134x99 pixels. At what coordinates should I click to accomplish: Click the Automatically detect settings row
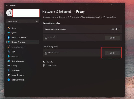(82, 29)
